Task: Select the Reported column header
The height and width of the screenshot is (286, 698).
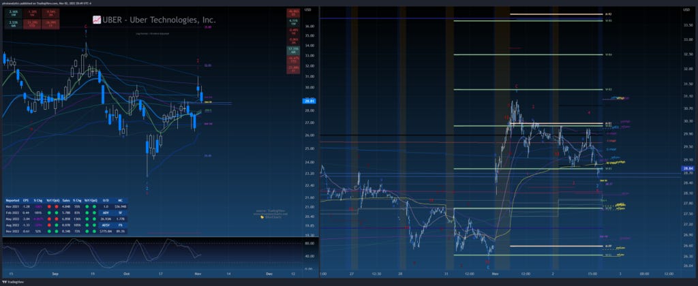Action: coord(12,201)
